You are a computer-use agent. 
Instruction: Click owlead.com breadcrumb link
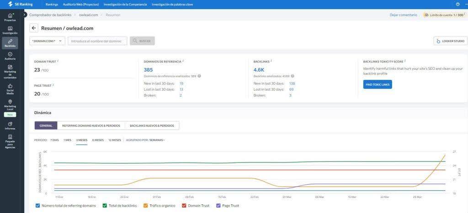(89, 15)
